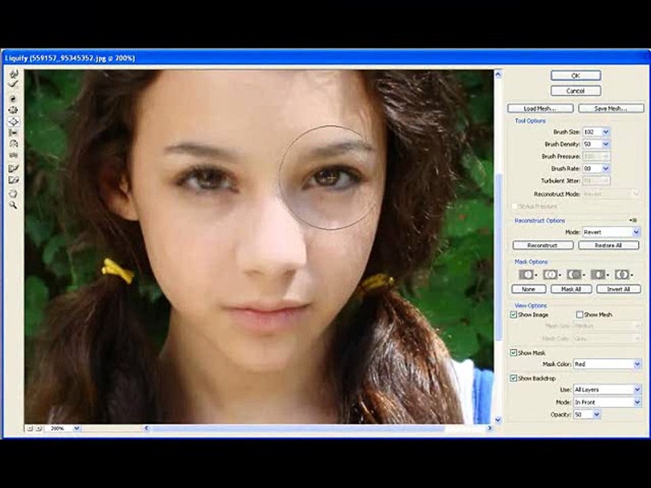Toggle the Show Mask checkbox
Image resolution: width=651 pixels, height=488 pixels.
coord(513,352)
